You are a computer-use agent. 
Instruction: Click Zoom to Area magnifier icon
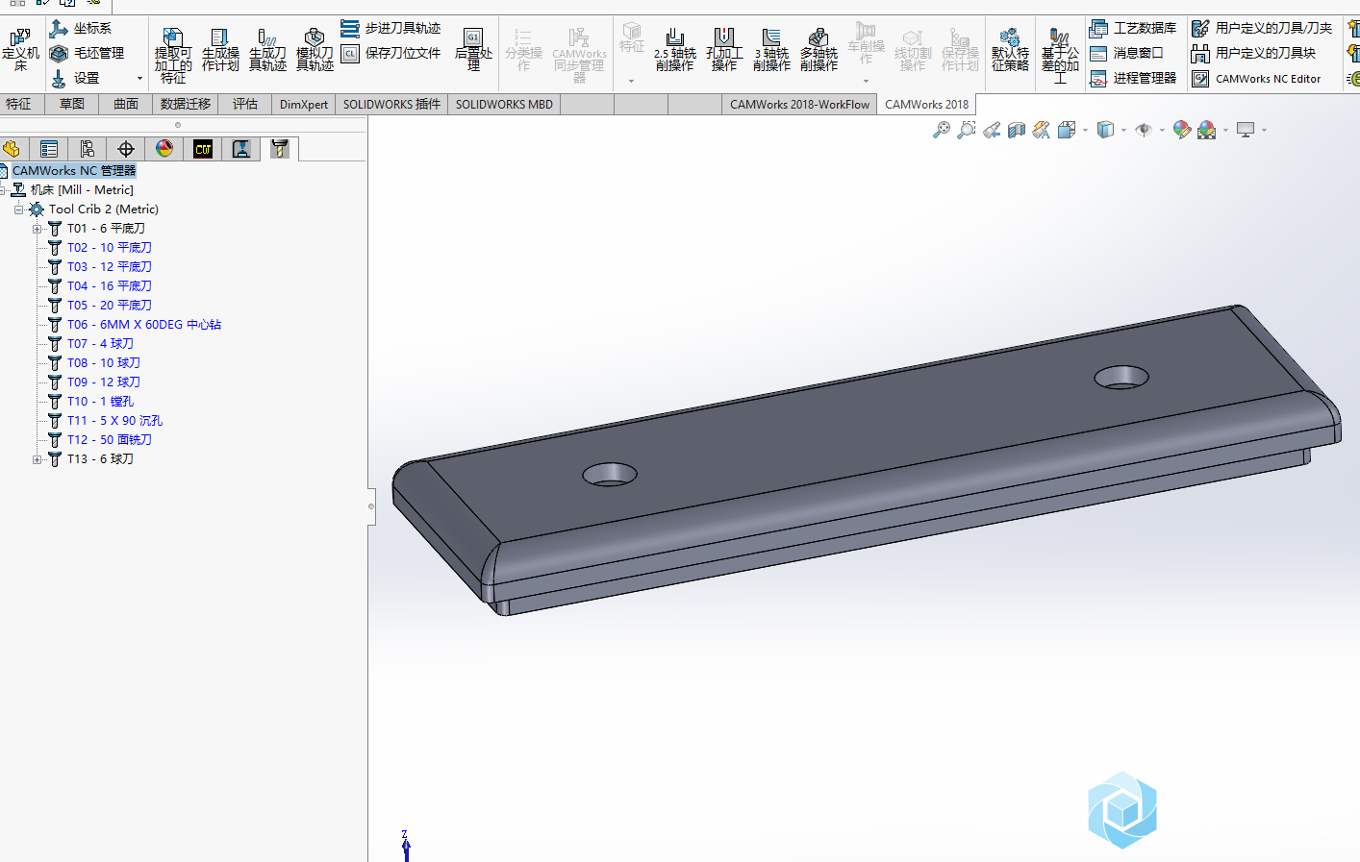967,130
